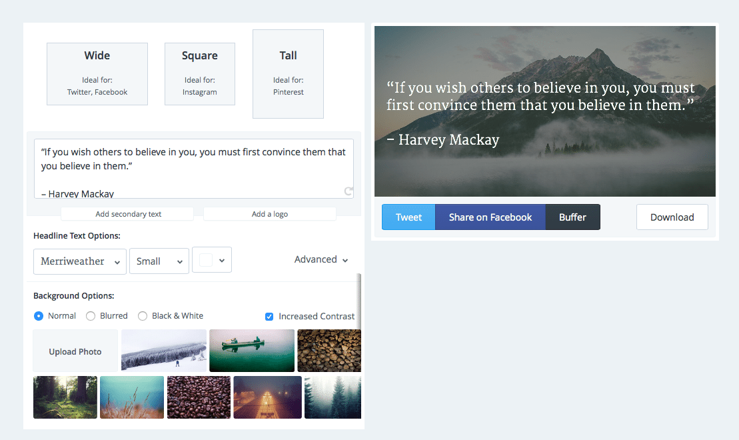Viewport: 739px width, 440px height.
Task: Select the Black & White background option
Action: [x=143, y=316]
